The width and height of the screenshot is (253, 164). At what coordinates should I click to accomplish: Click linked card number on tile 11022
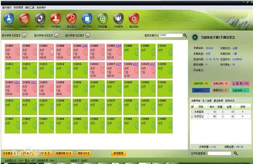(34, 82)
